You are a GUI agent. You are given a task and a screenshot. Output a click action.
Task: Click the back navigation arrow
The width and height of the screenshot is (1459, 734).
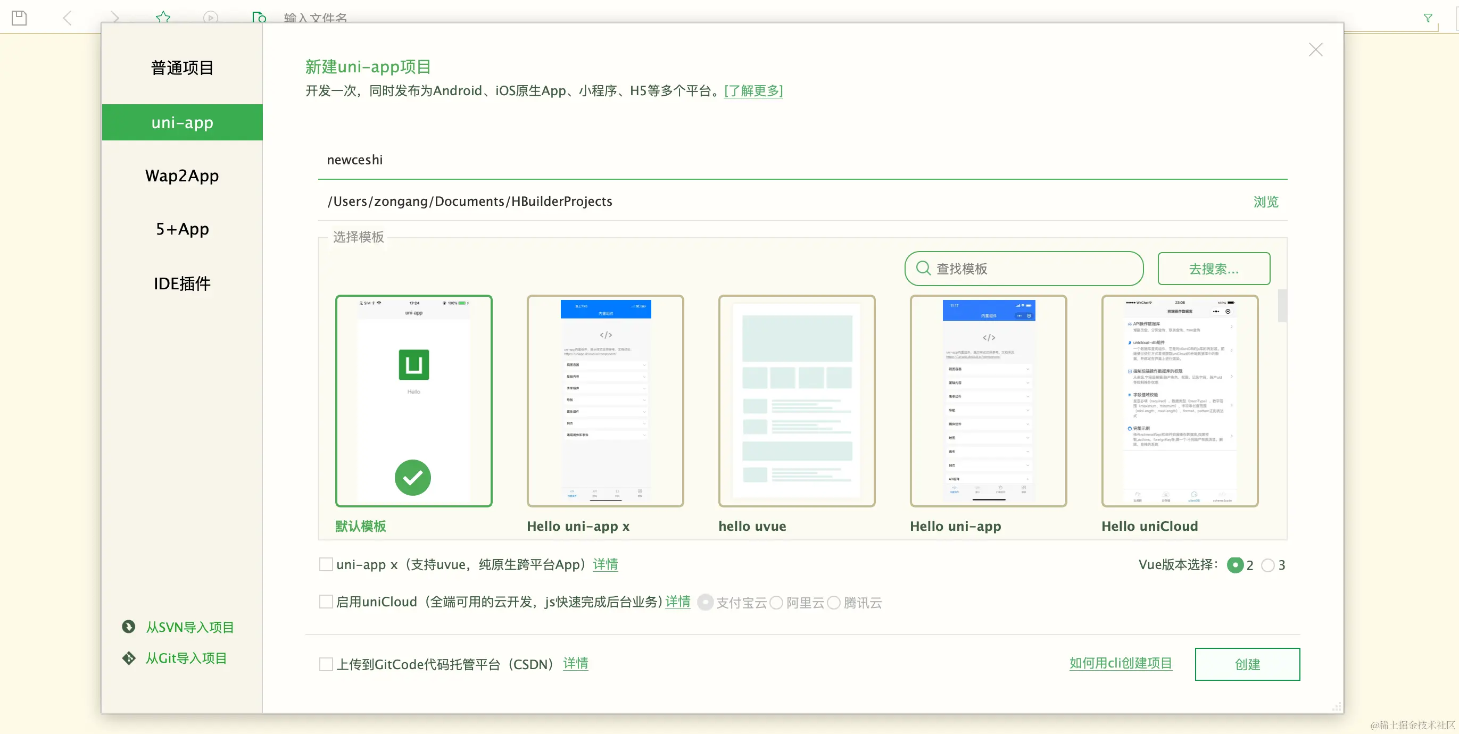click(x=68, y=17)
